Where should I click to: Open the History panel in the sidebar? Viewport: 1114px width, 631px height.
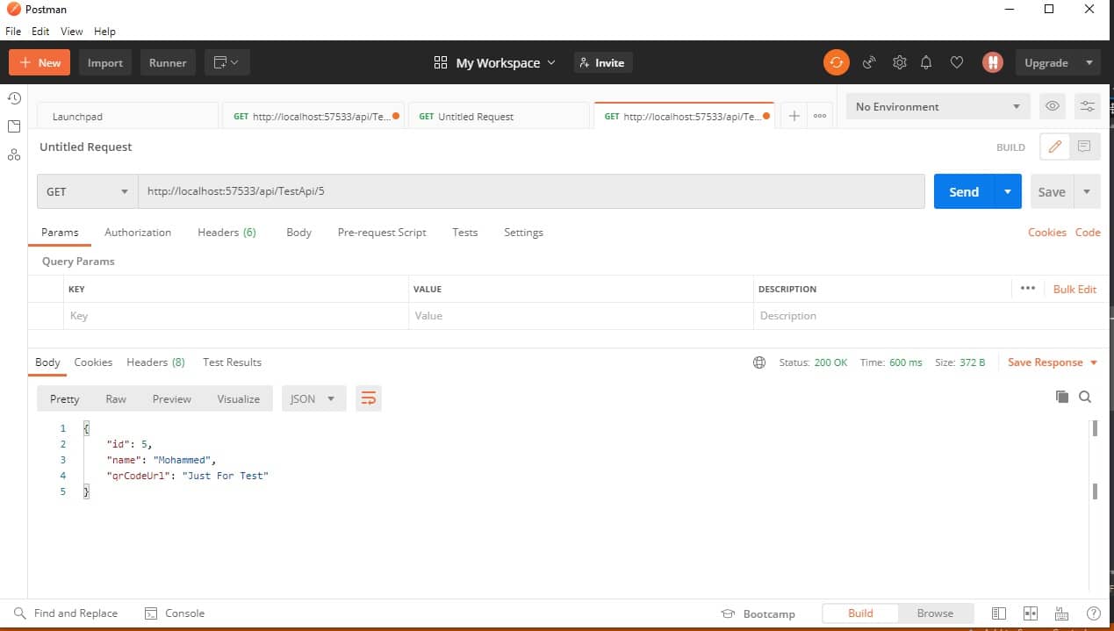point(14,98)
